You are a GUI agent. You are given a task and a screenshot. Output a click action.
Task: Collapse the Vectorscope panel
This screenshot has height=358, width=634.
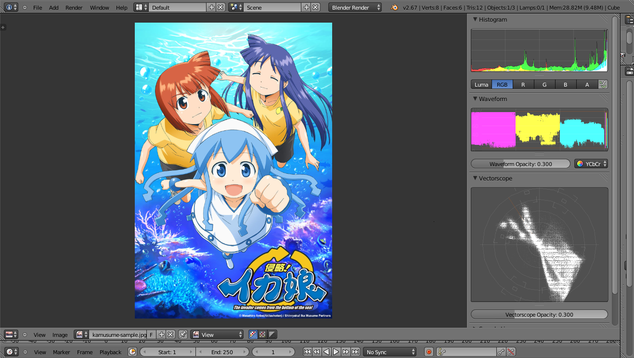point(475,178)
